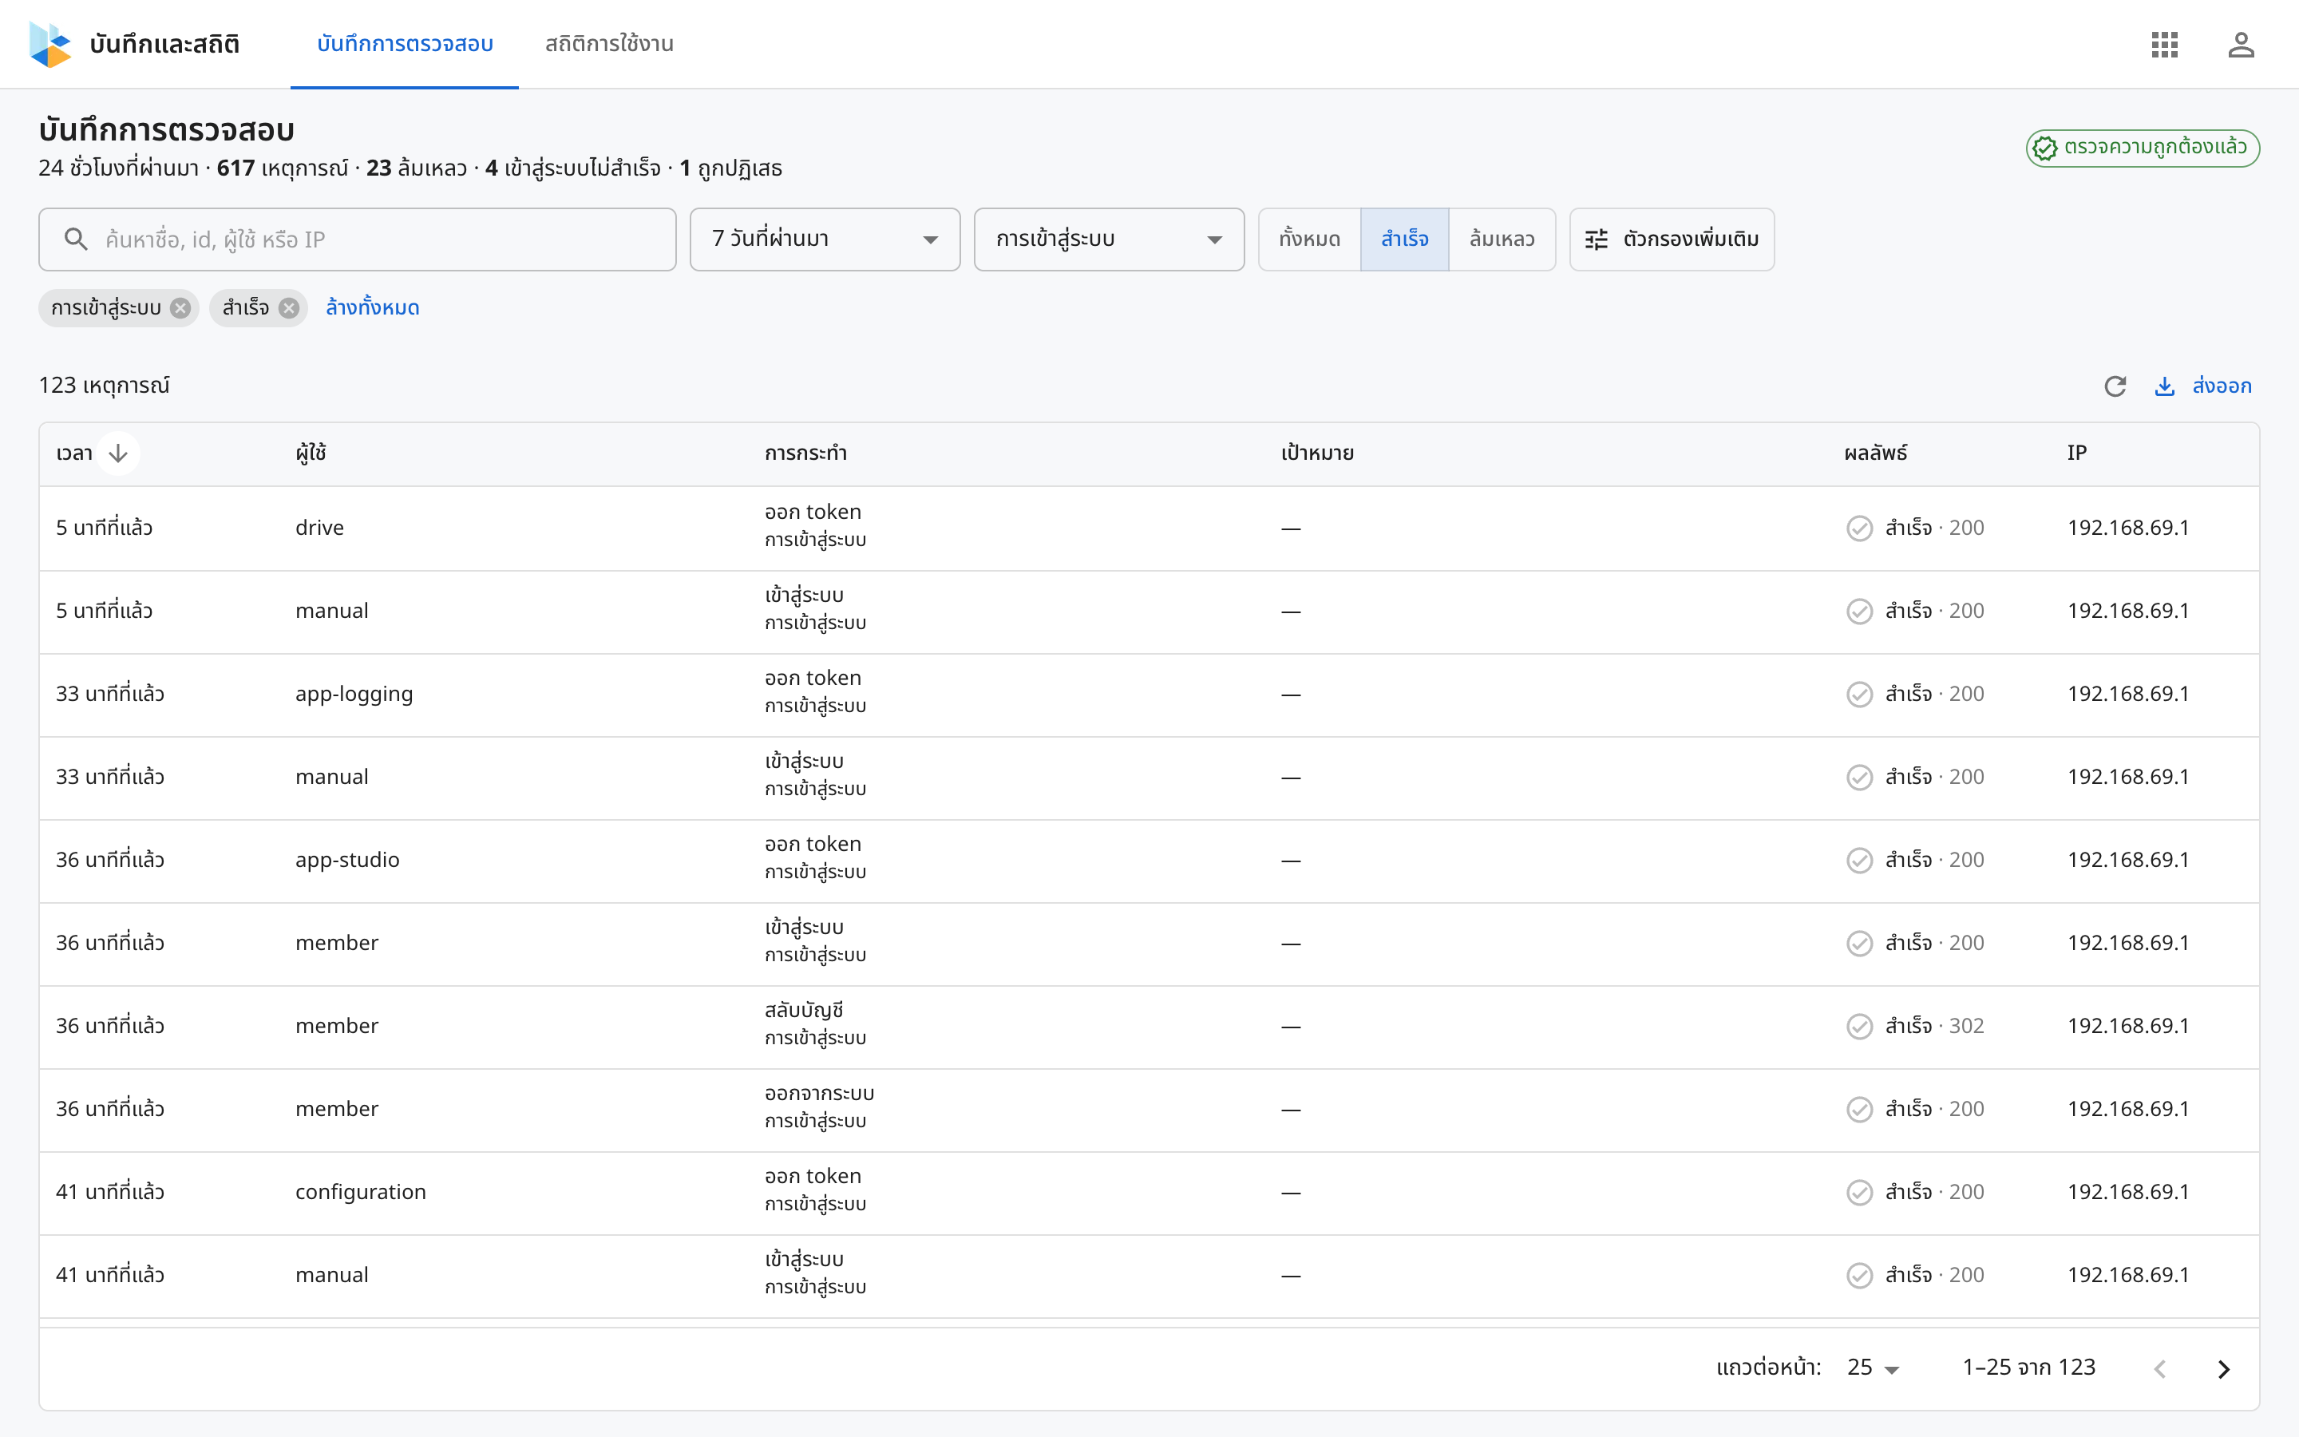Switch to บันทึกการตรวจสอบ tab

coord(405,45)
